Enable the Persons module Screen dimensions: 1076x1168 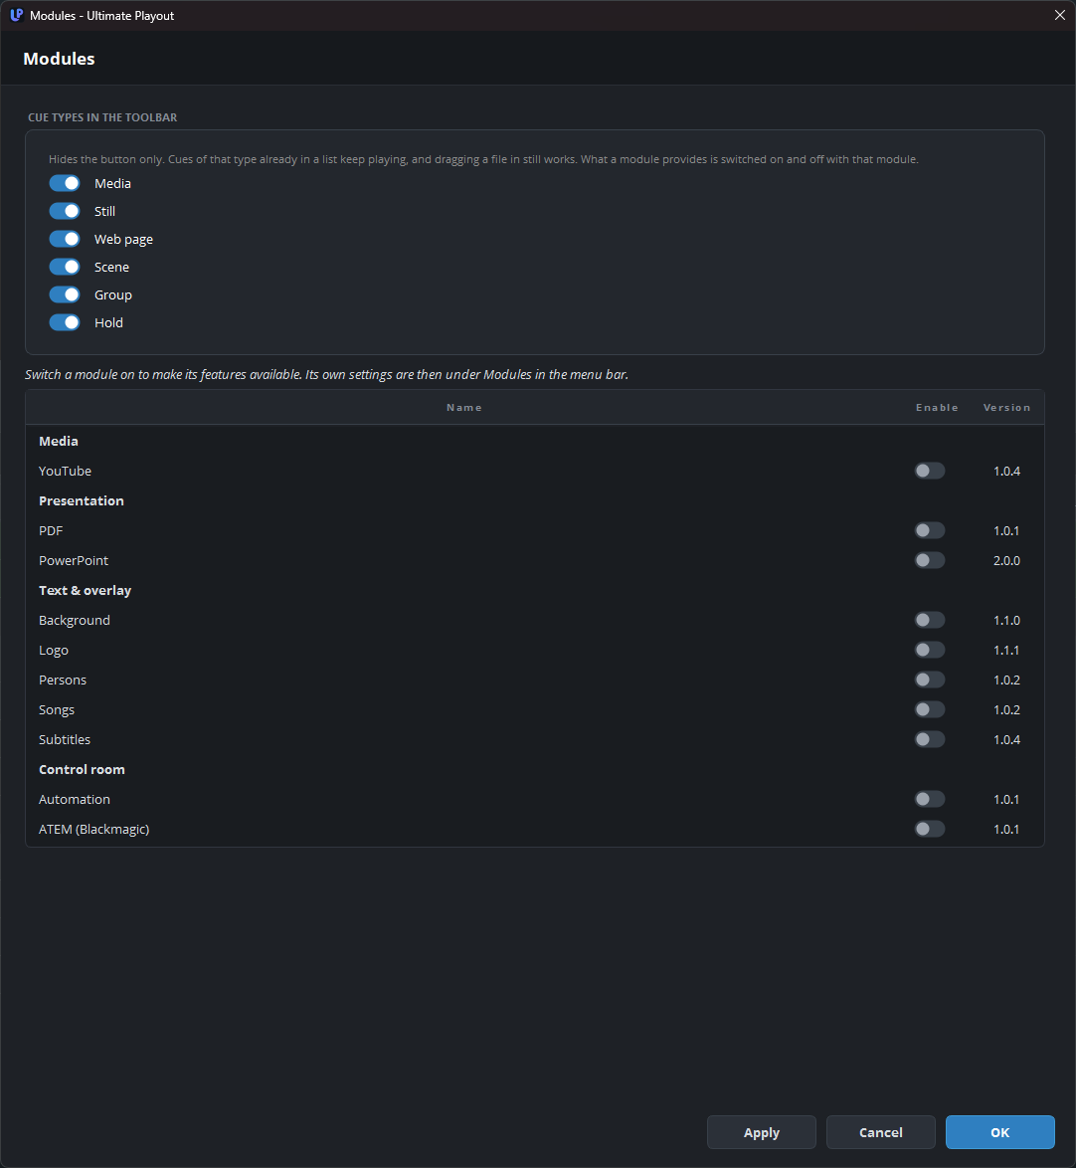(x=929, y=680)
